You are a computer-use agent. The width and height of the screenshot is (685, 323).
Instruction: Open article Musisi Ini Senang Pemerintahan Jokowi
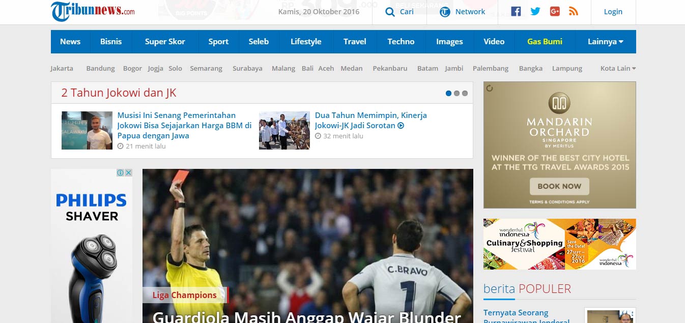[184, 126]
